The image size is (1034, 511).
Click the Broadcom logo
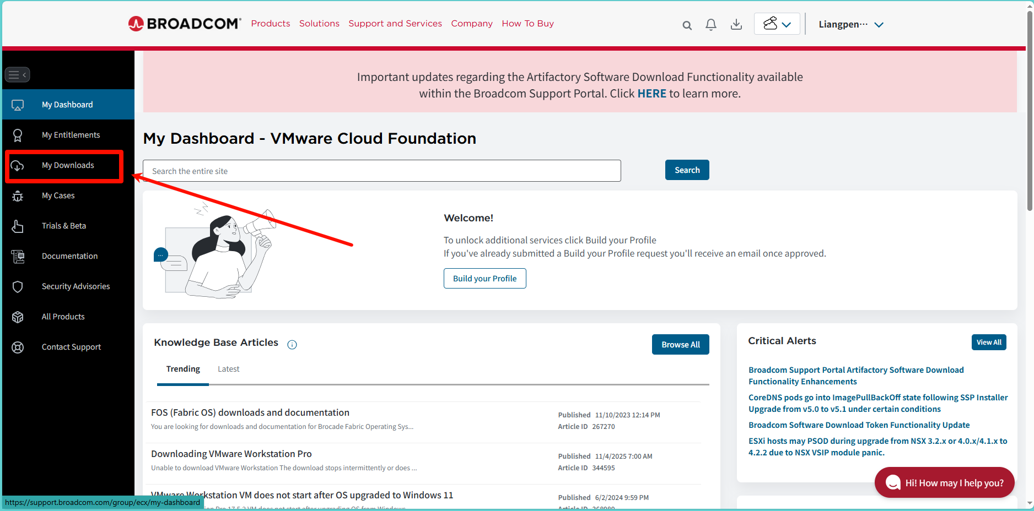(x=185, y=24)
